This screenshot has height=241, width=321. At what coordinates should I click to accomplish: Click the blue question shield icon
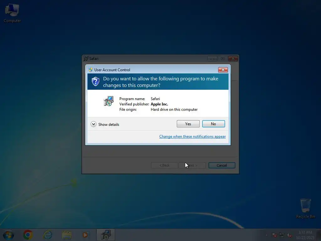[95, 82]
